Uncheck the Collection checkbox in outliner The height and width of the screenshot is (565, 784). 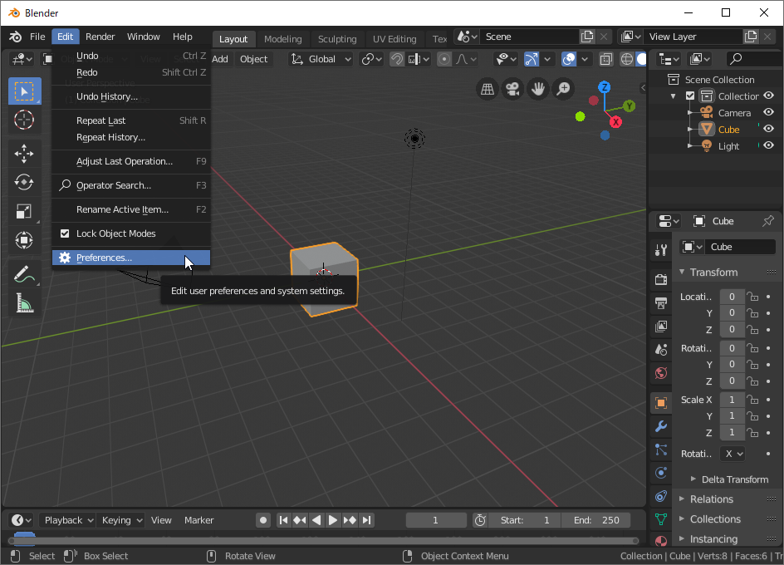pos(690,96)
